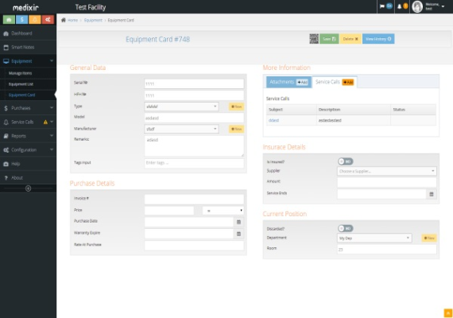Collapse the sidebar with the arrow circle
This screenshot has height=318, width=453.
pos(28,188)
